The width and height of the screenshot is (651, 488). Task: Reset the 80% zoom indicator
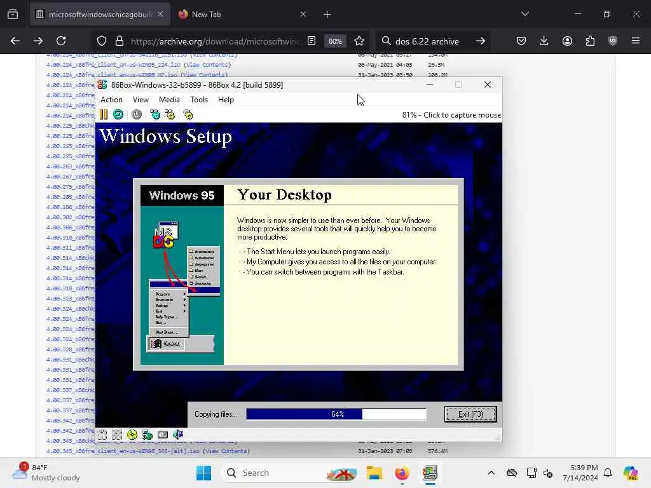pyautogui.click(x=335, y=41)
